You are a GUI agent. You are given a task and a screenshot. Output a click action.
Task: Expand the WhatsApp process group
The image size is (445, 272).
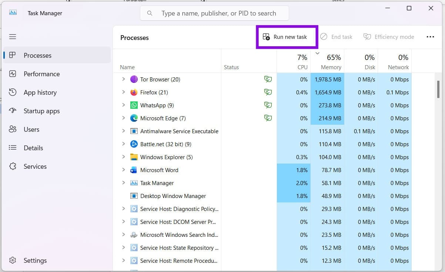(x=123, y=105)
